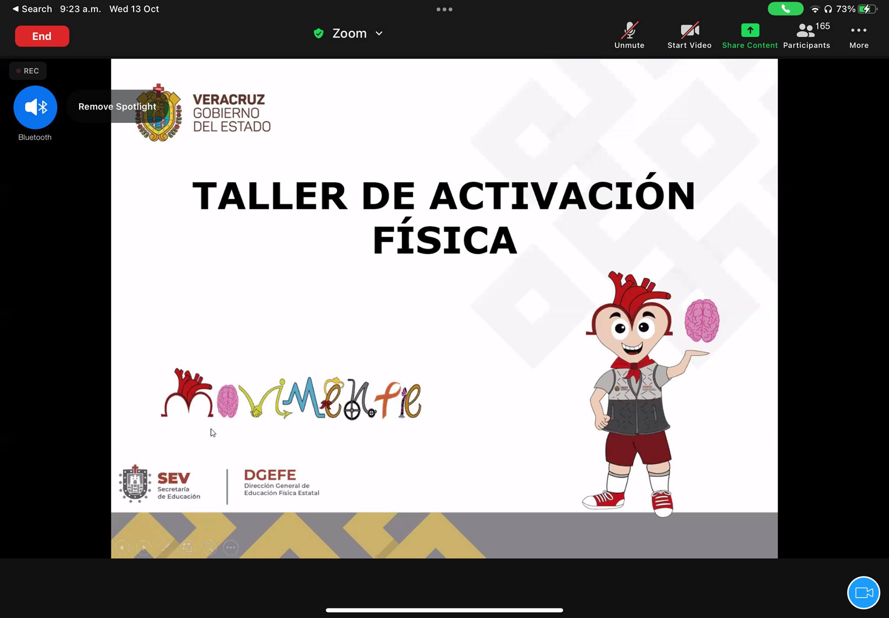Screen dimensions: 889x618
Task: Tap the headphones icon in status bar
Action: [828, 9]
